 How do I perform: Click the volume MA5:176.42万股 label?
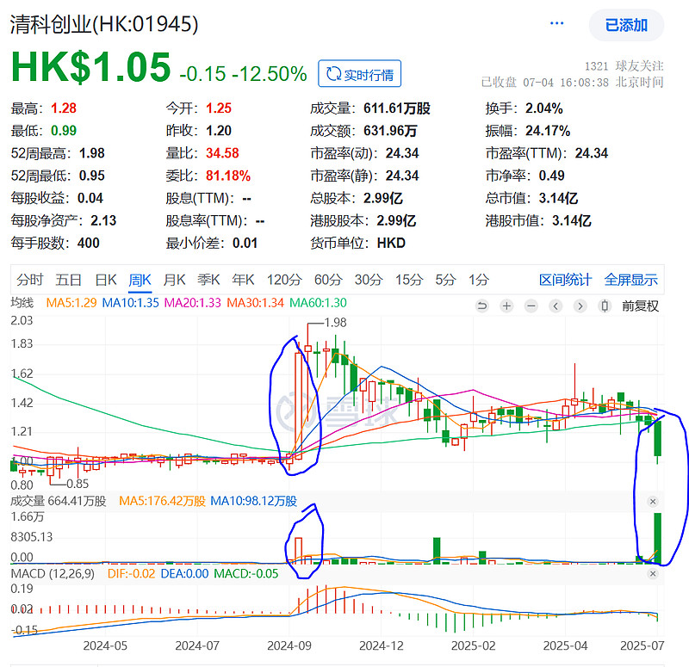162,501
